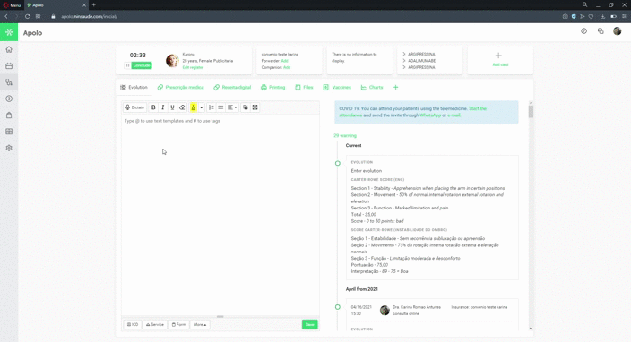631x342 pixels.
Task: Open the dollar finance icon in sidebar
Action: click(9, 98)
